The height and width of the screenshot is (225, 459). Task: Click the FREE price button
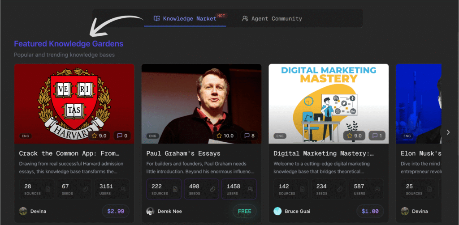click(245, 211)
